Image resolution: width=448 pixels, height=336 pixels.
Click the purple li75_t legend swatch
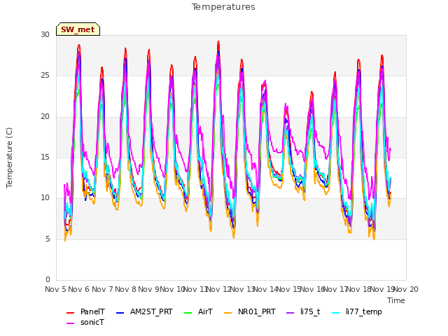coord(290,312)
